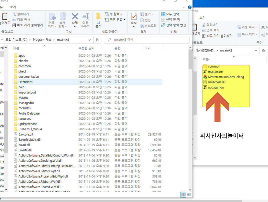Click Copy path (경로 복사) in front window
Screen dimensions: 268x202
pyautogui.click(x=21, y=19)
